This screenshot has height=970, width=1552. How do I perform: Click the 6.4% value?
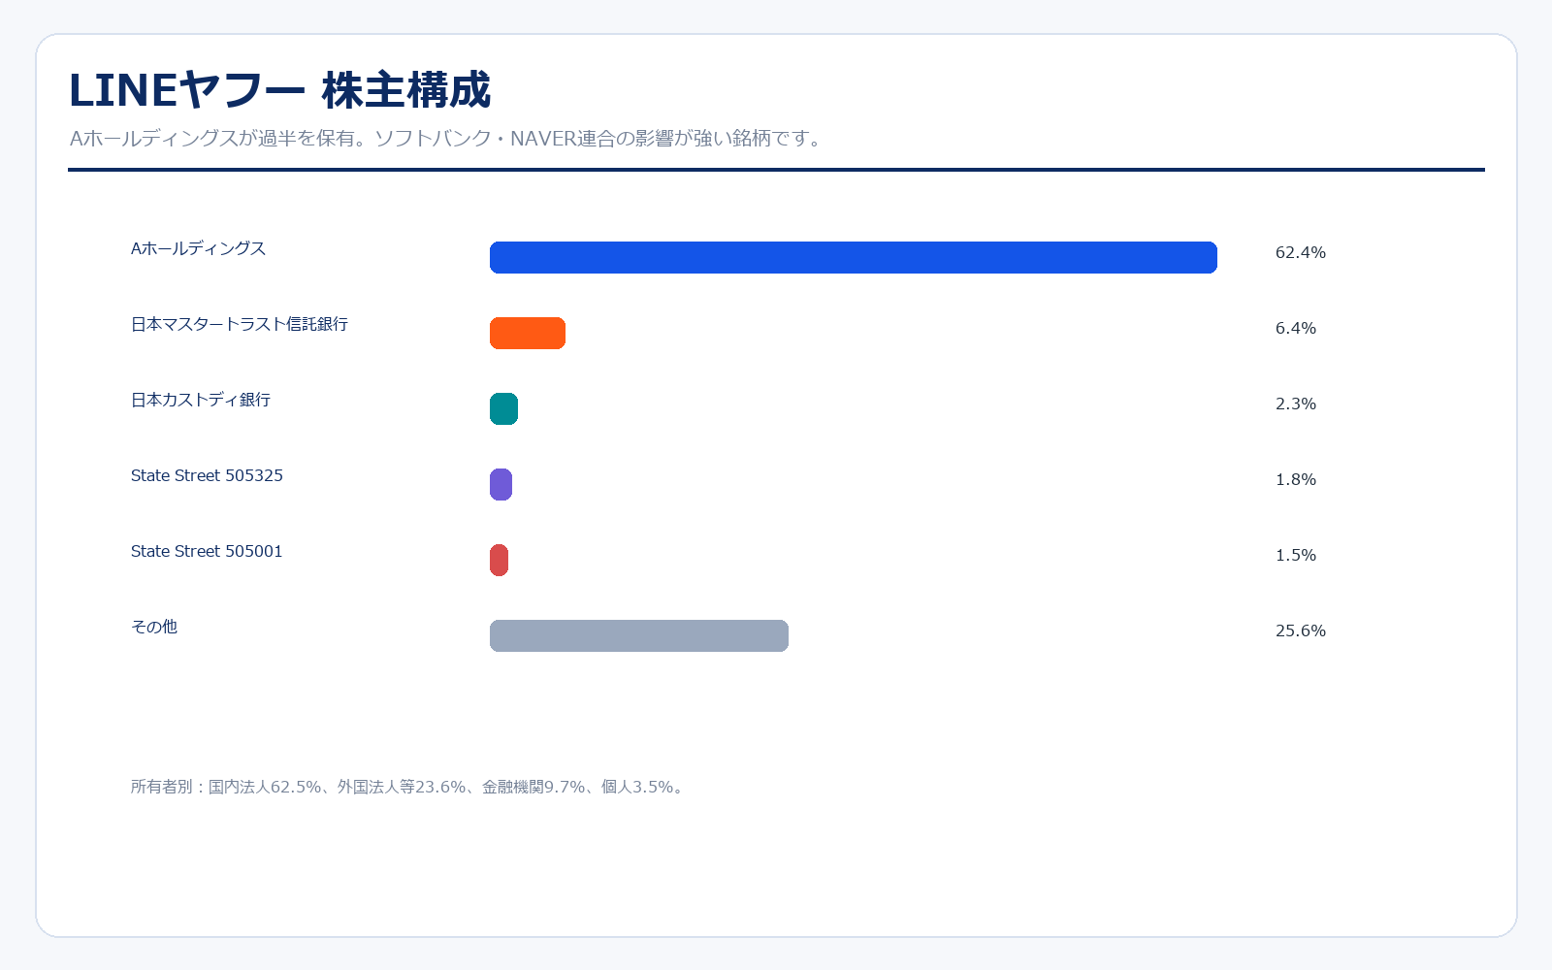(1295, 328)
